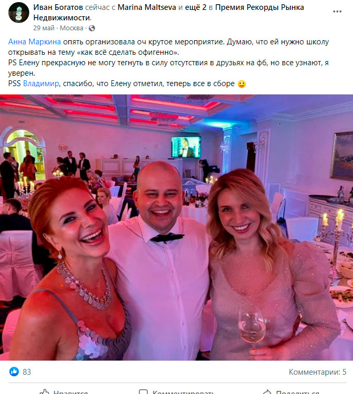Open the Иван Богатов profile link

click(x=58, y=7)
